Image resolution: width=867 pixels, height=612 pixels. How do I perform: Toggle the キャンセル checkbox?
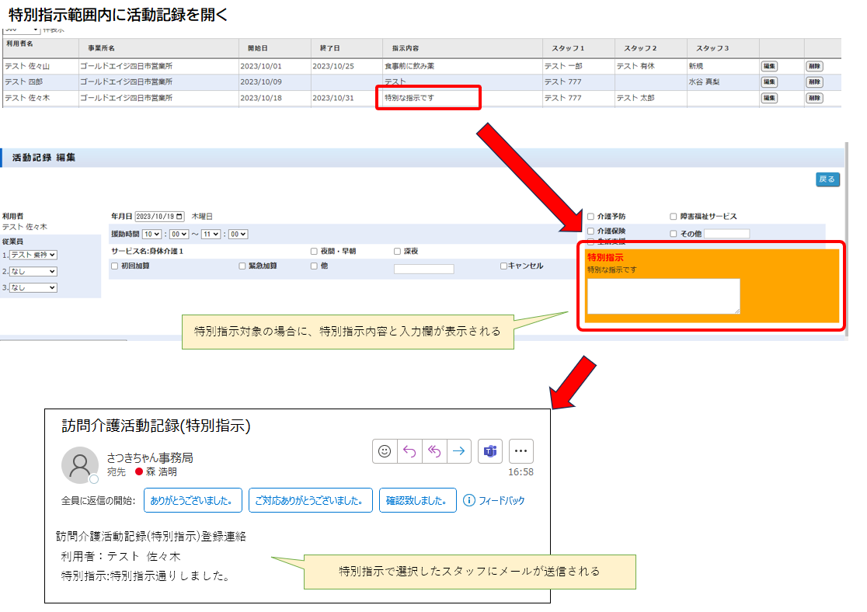[x=503, y=266]
